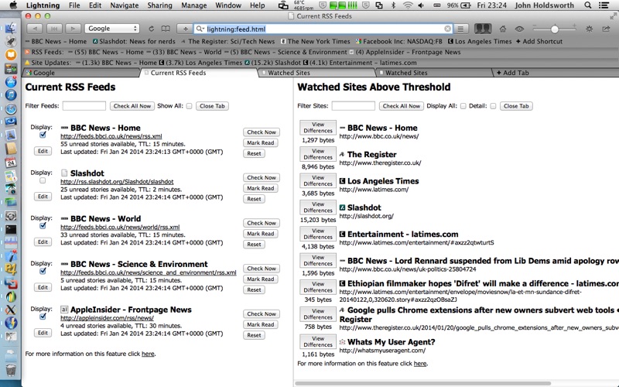Image resolution: width=619 pixels, height=387 pixels.
Task: Open the search magnifier dropdown in address bar
Action: 200,29
